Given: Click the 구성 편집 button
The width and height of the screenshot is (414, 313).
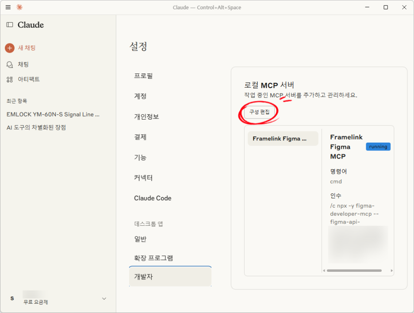Looking at the screenshot, I should [260, 112].
